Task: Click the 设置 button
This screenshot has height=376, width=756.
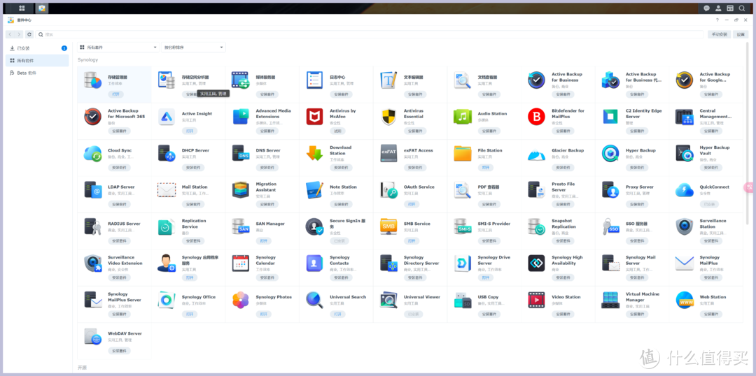Action: tap(741, 35)
